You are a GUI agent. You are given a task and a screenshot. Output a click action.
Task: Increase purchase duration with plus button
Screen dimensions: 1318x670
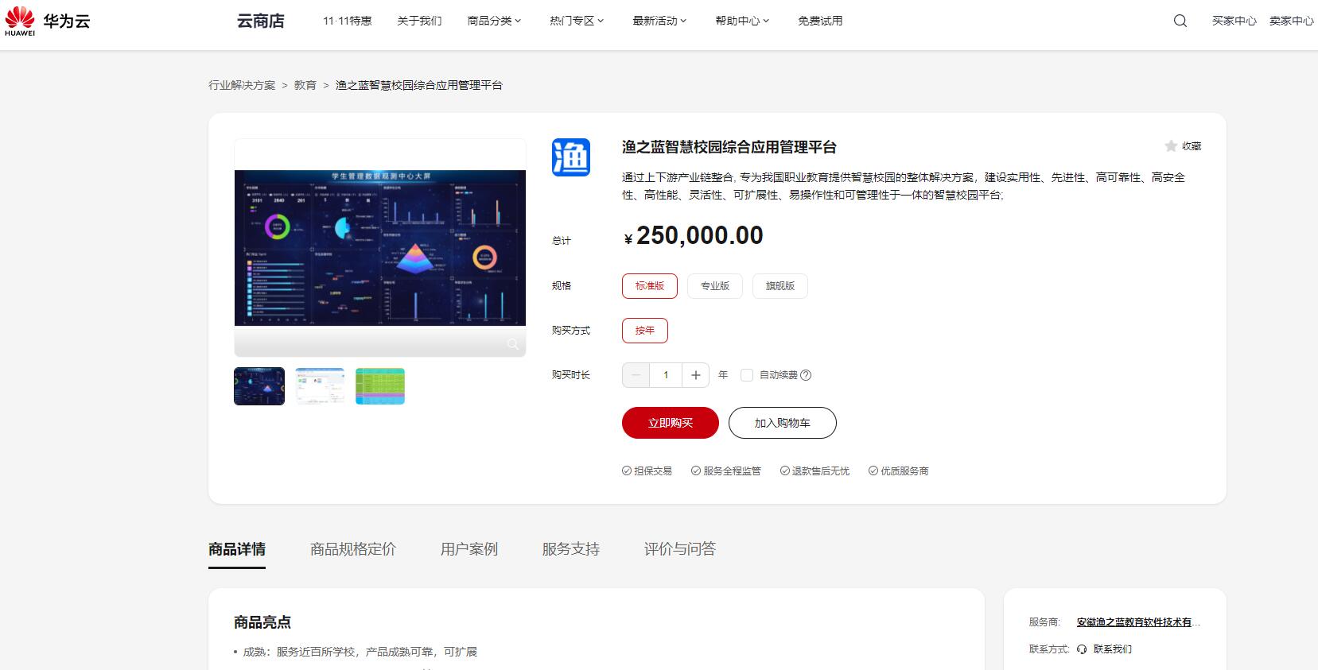[695, 375]
